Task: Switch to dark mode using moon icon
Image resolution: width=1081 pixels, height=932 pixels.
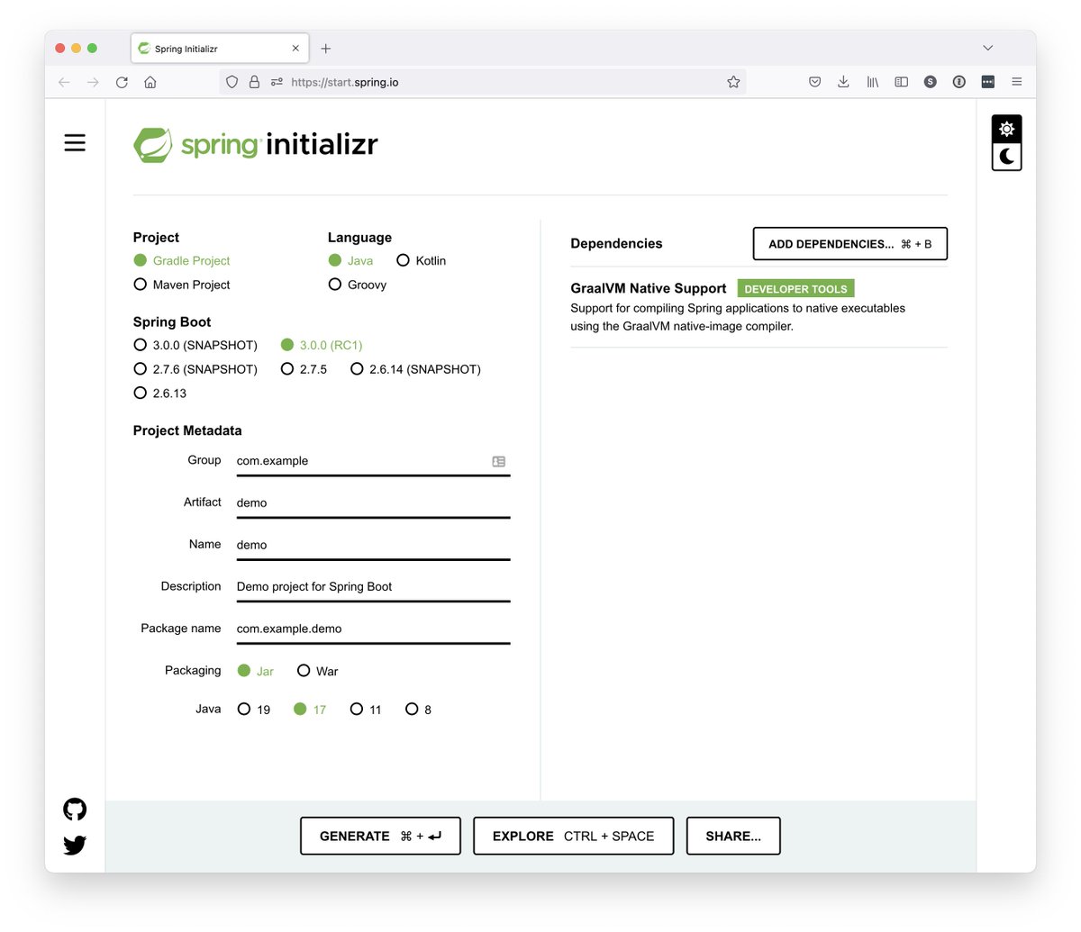Action: point(1006,157)
